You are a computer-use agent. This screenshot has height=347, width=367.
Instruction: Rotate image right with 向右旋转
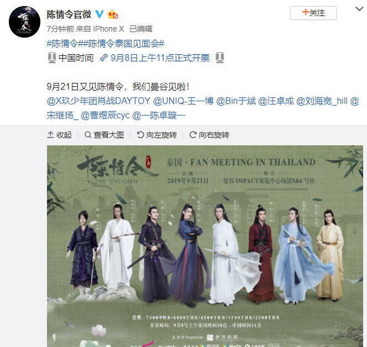coord(209,135)
